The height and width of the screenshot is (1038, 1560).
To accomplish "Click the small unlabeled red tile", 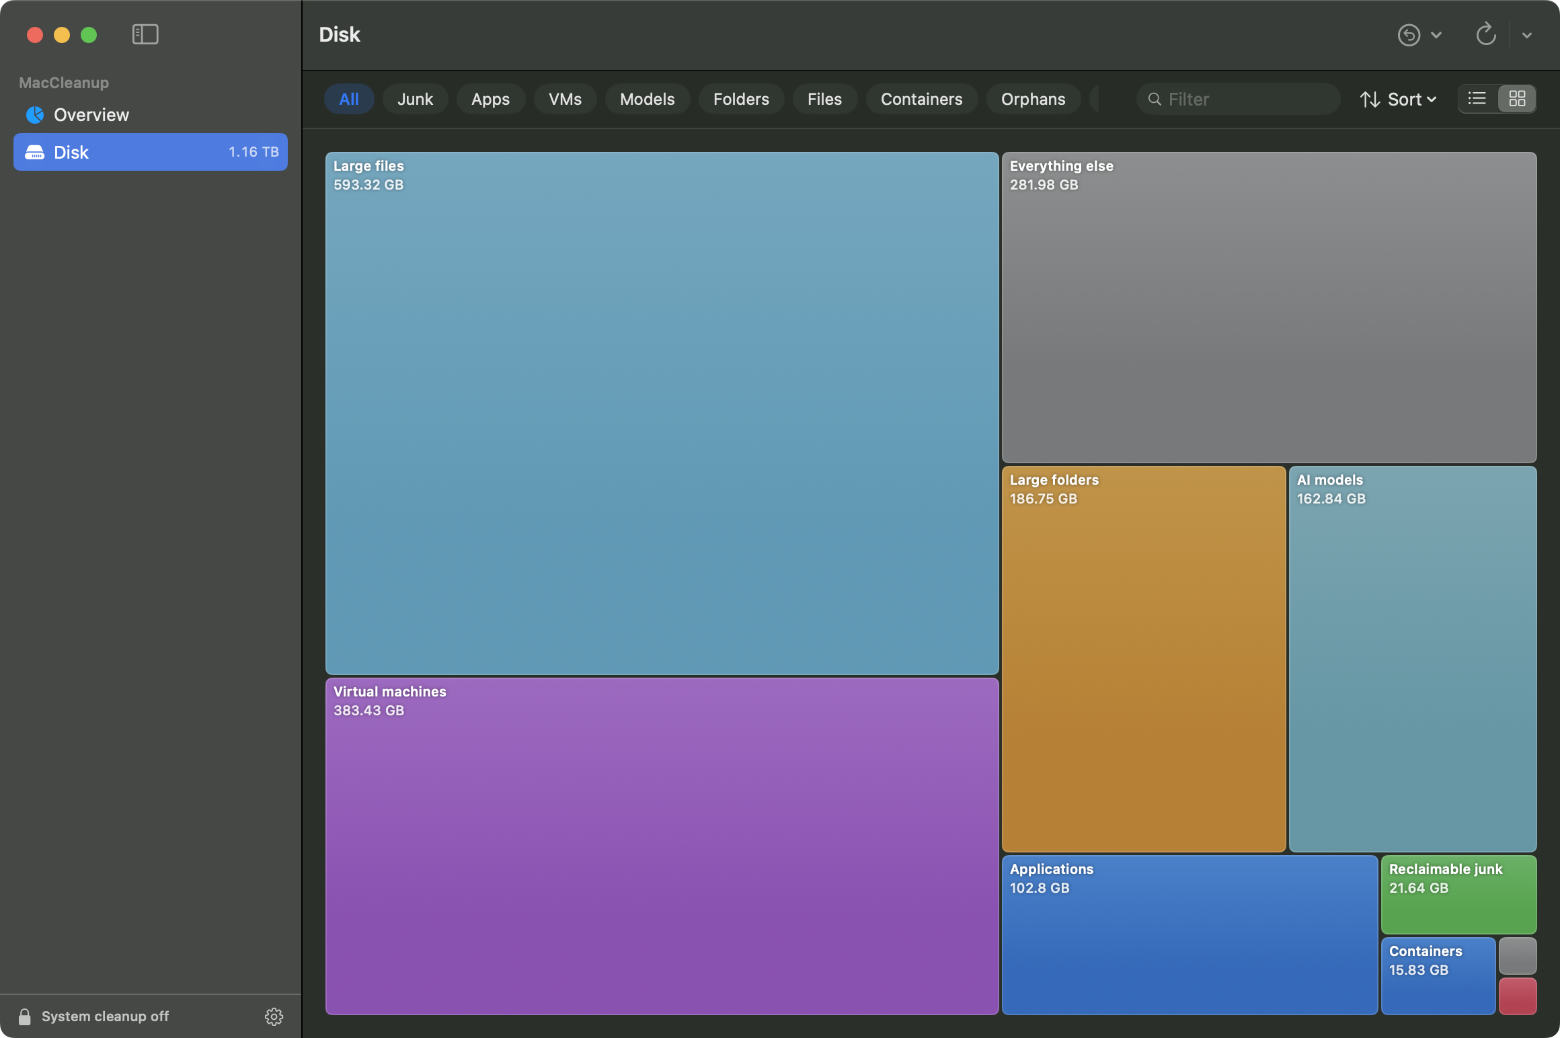I will 1518,996.
